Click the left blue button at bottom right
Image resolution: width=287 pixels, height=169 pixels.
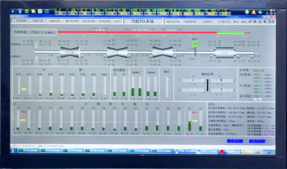235,141
